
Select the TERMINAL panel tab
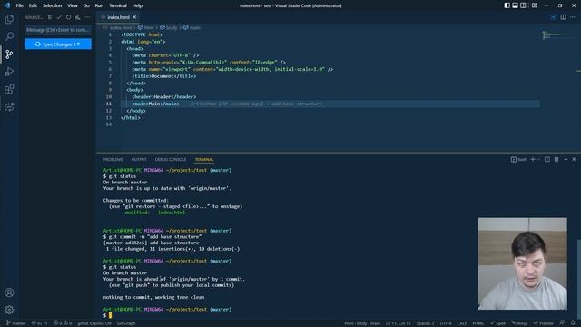tap(204, 160)
